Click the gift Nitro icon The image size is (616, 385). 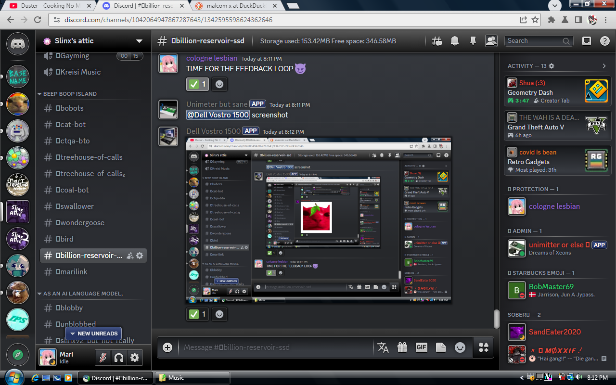tap(402, 347)
